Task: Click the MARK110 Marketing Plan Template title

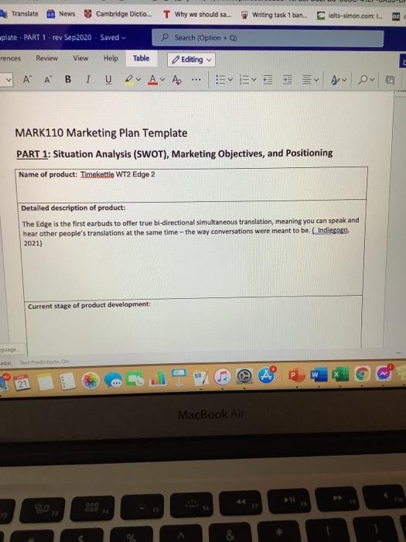Action: coord(101,132)
